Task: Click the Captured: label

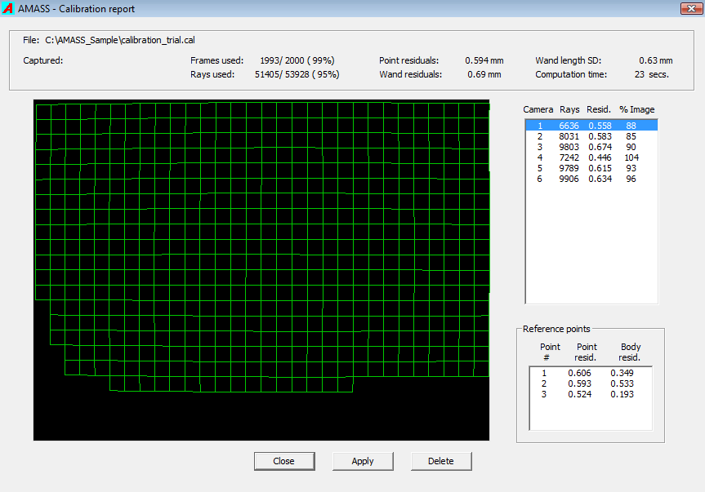Action: (42, 60)
